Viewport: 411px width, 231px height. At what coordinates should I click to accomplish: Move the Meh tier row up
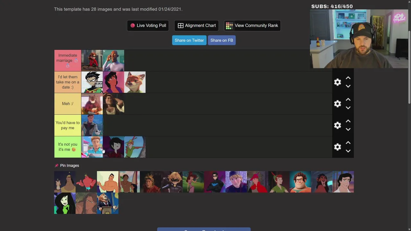[x=348, y=99]
